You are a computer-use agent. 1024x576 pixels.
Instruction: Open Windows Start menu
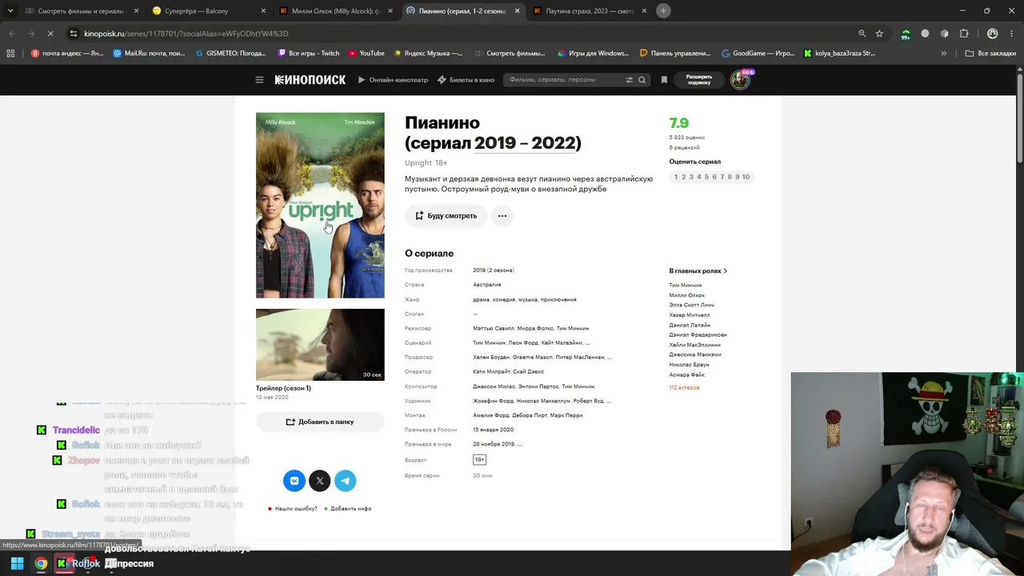point(17,563)
